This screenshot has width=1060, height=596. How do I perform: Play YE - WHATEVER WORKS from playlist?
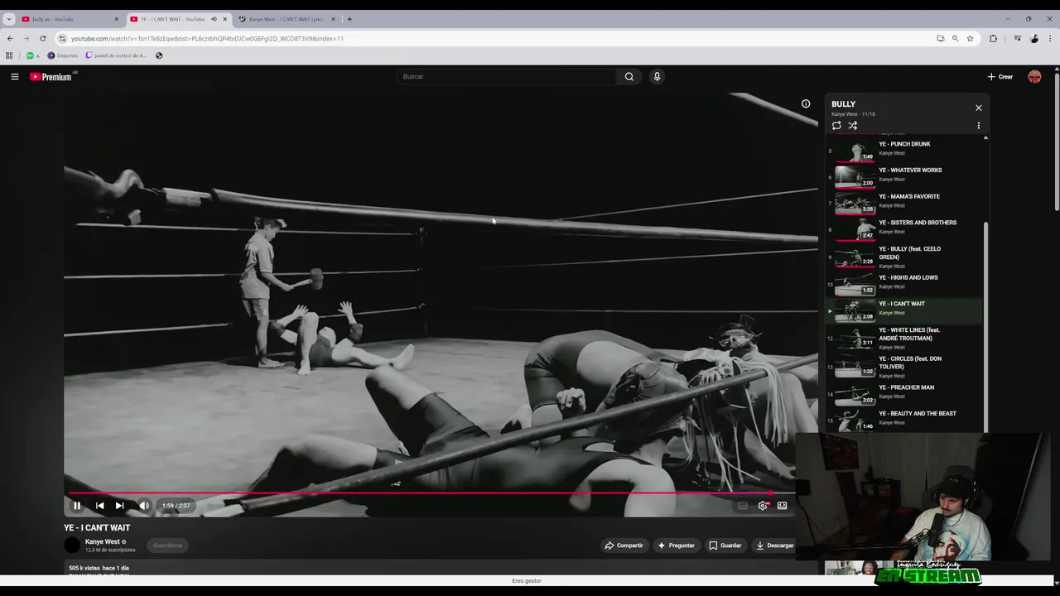[x=904, y=175]
